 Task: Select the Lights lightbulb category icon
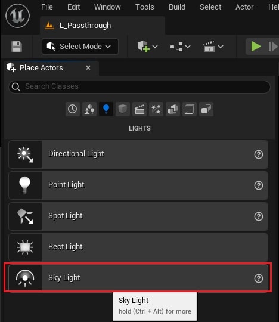click(x=106, y=109)
